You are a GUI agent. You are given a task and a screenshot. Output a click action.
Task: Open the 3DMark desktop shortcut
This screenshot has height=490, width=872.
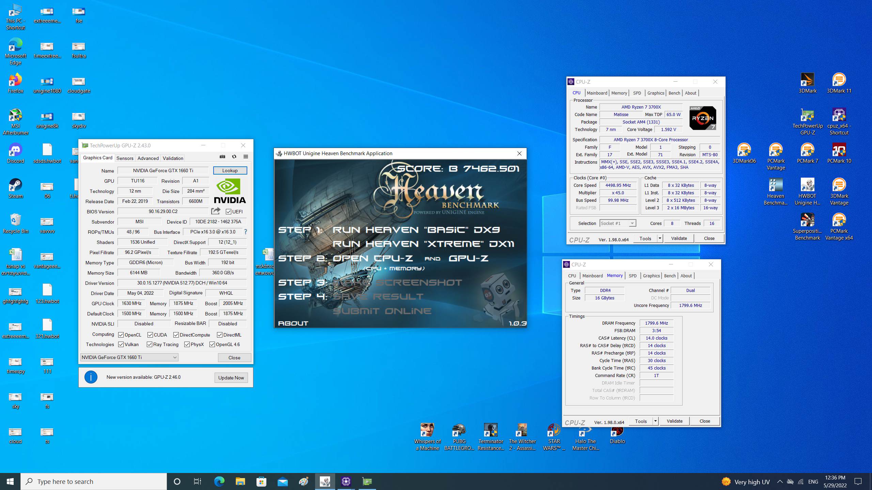(807, 83)
